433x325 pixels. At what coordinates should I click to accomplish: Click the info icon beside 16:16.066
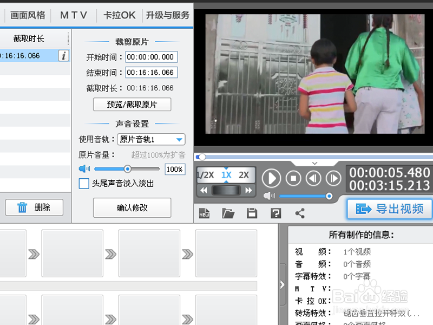pos(63,56)
